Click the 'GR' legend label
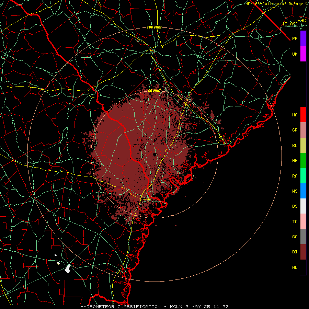Screen dimensions: 309x309 click(295, 130)
